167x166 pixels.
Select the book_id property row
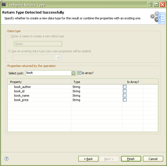[83, 91]
